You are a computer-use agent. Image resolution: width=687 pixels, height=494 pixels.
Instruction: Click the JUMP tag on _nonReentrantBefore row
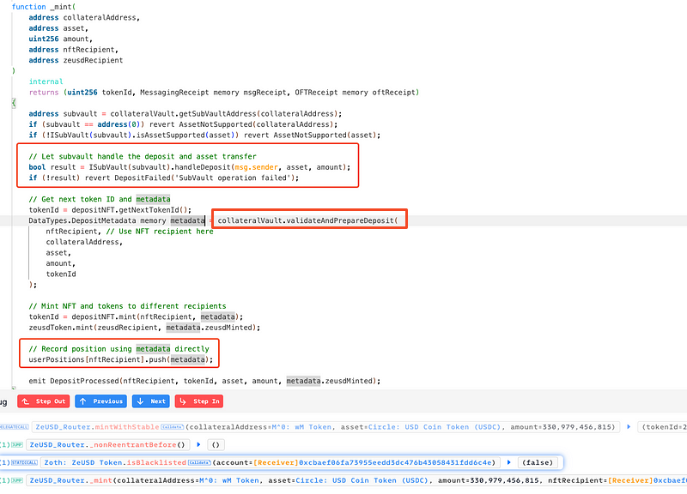(15, 444)
